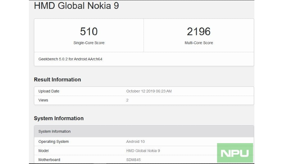Click the Motherboard row label

(49, 160)
